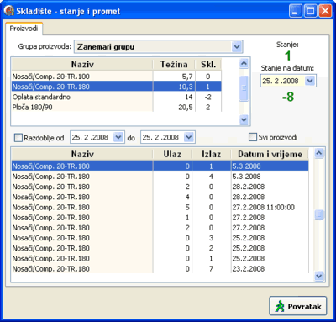This screenshot has height=322, width=336.
Task: Select 28.2.2008 transaction with Ulaz 4
Action: 160,197
